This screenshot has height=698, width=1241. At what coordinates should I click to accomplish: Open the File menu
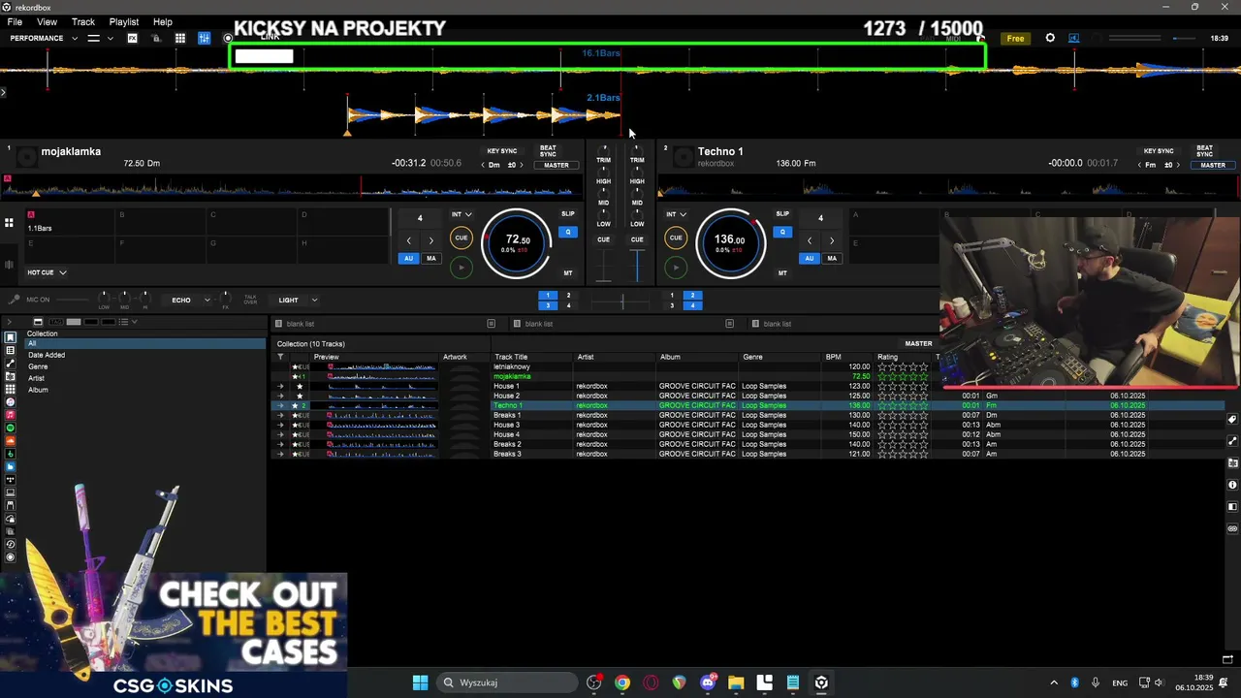[15, 21]
